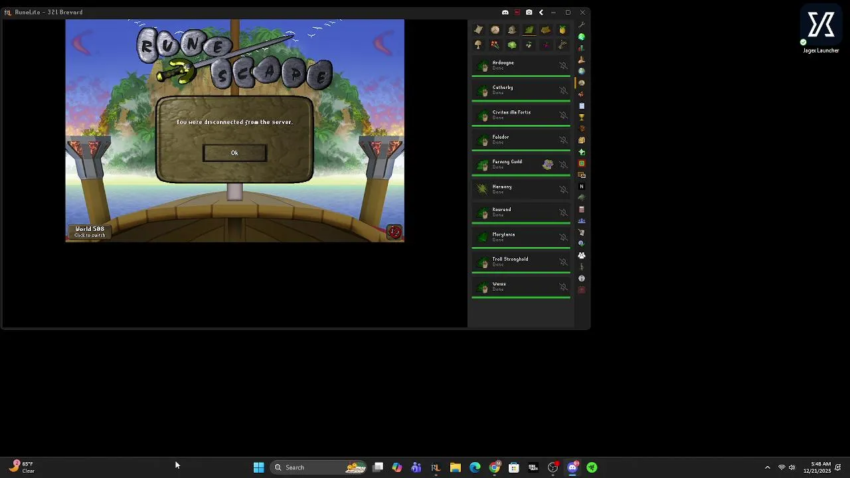
Task: Open the green orb sidebar plugin
Action: [582, 37]
